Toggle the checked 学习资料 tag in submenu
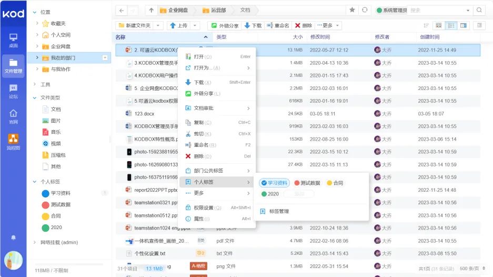The height and width of the screenshot is (277, 493). pyautogui.click(x=274, y=183)
